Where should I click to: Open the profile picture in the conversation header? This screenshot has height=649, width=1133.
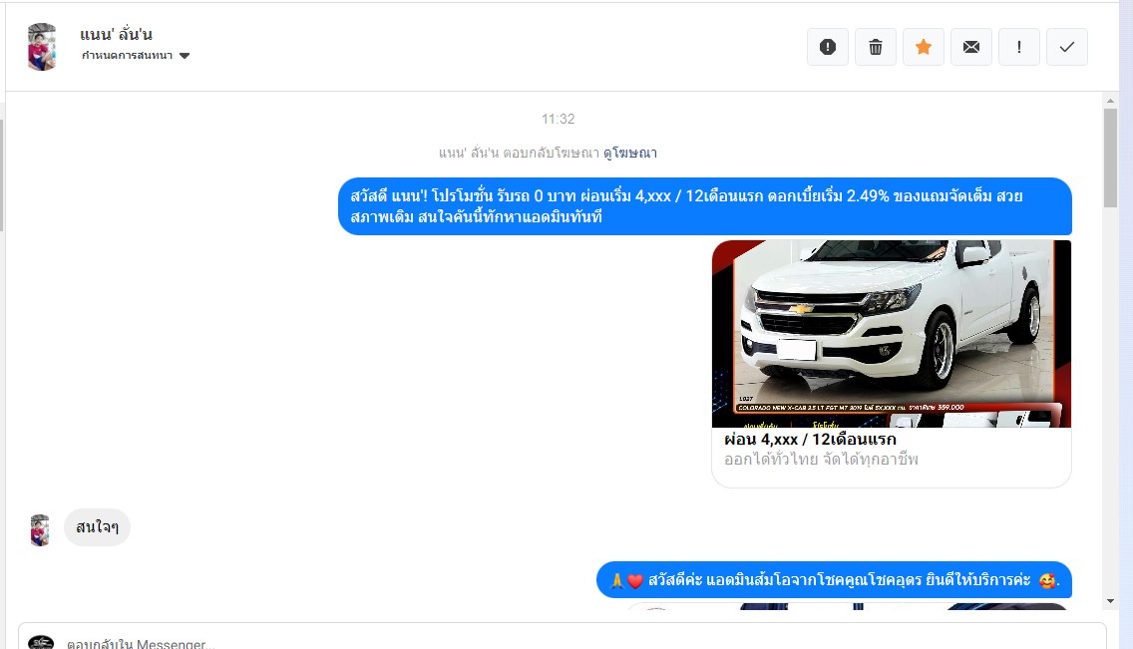click(x=42, y=47)
